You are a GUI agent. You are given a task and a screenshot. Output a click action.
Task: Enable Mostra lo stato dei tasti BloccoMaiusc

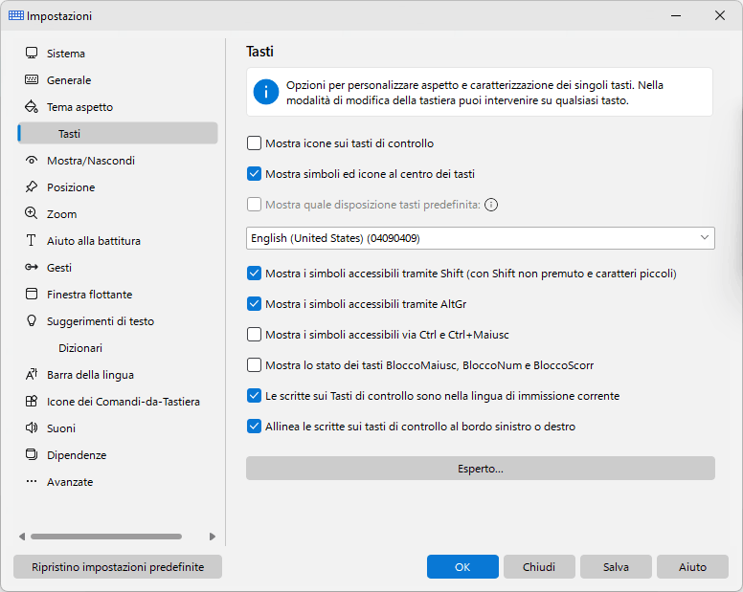pyautogui.click(x=254, y=364)
